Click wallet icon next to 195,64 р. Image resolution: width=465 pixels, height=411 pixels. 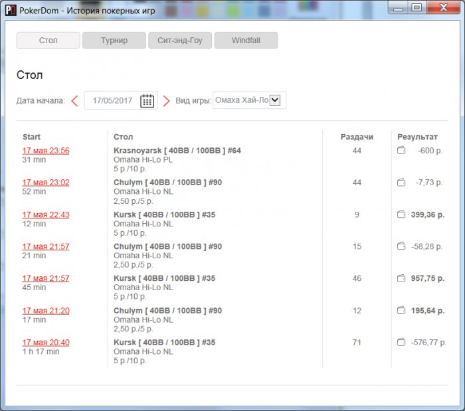(x=401, y=310)
